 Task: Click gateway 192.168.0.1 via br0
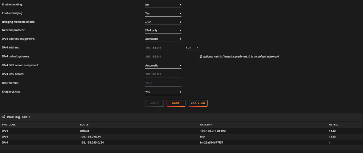tap(213, 131)
